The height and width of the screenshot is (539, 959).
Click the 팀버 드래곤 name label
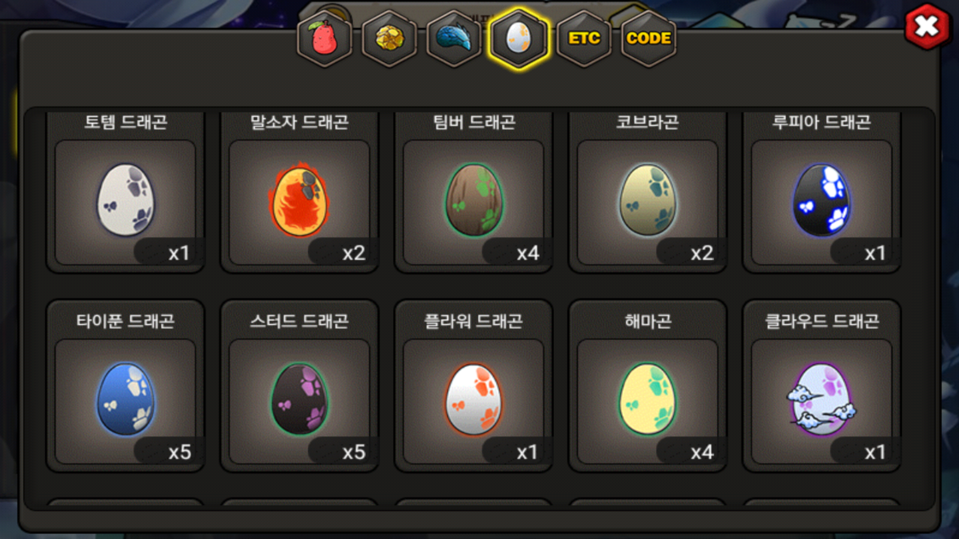pyautogui.click(x=474, y=122)
